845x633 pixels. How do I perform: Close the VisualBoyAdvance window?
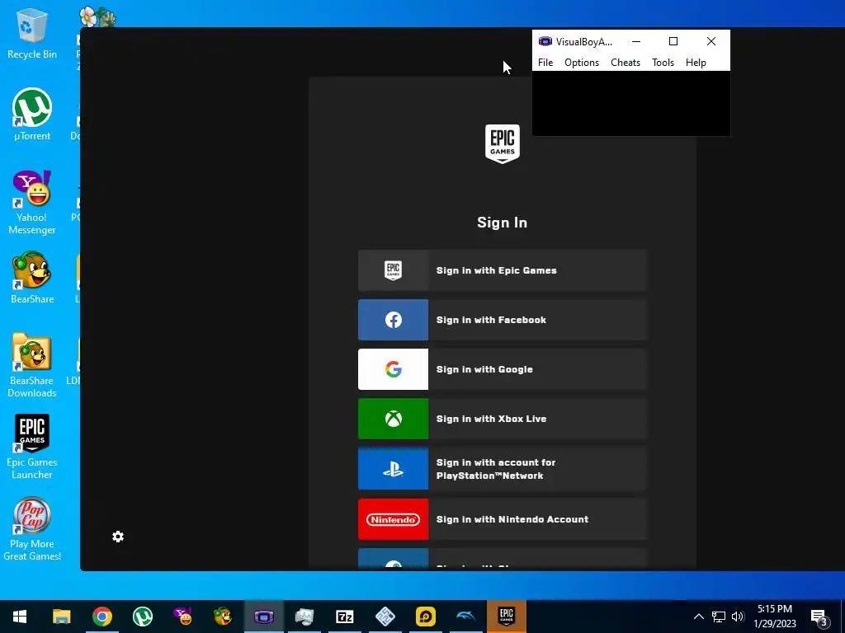pos(711,41)
